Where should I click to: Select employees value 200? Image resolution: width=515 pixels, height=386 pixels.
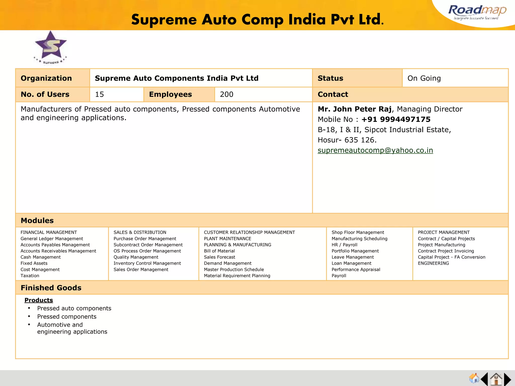click(x=227, y=94)
